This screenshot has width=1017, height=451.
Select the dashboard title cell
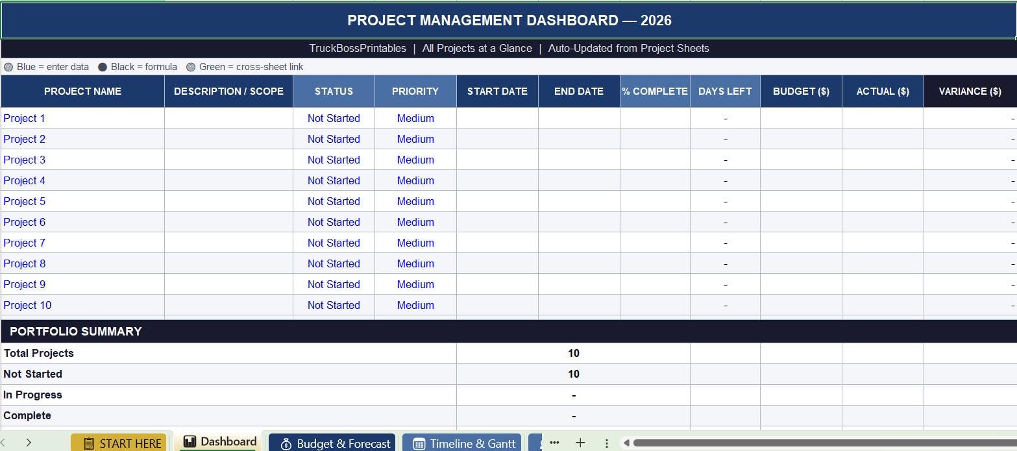click(509, 20)
